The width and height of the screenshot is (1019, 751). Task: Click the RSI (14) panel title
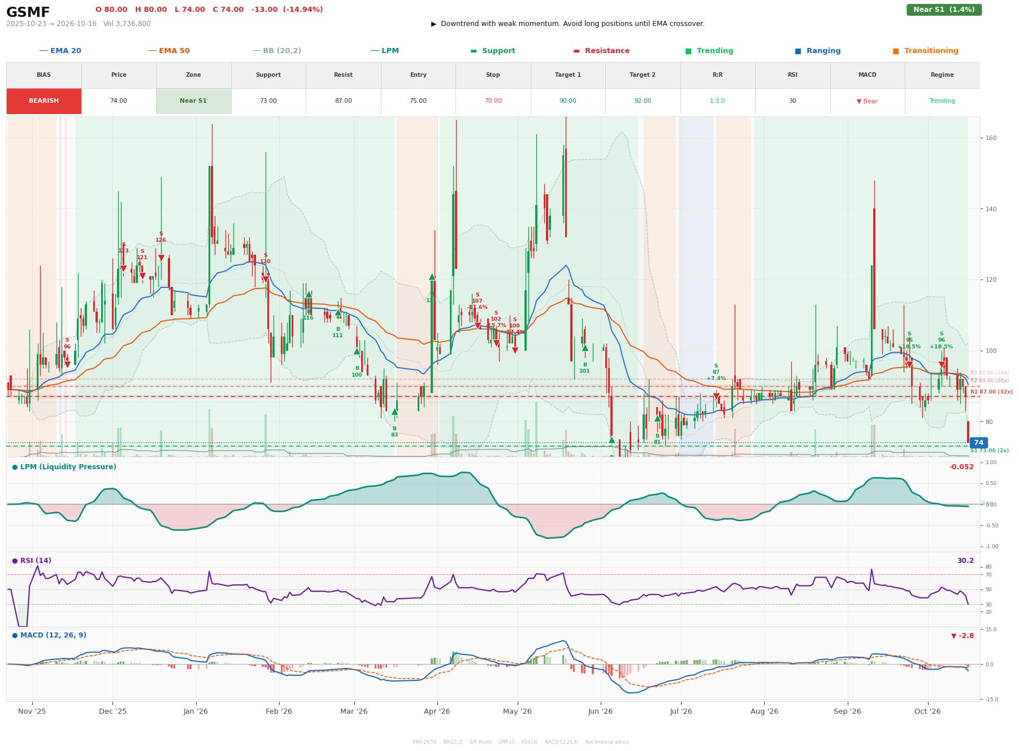pos(32,561)
